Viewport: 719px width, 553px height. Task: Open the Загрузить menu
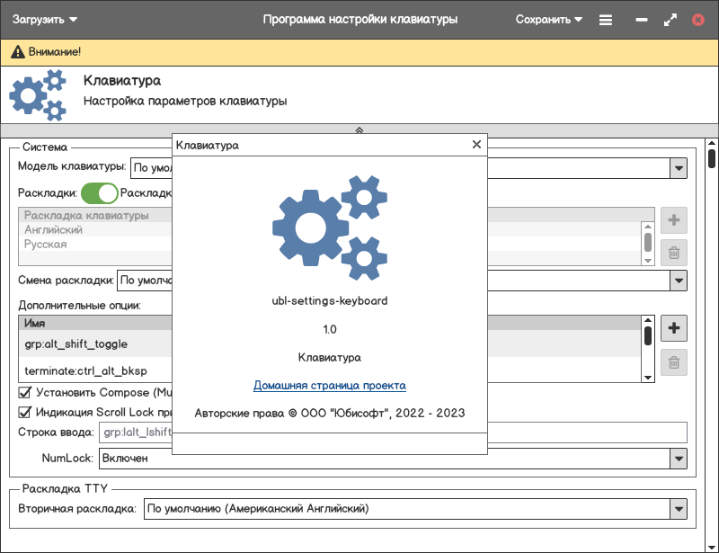click(x=44, y=19)
